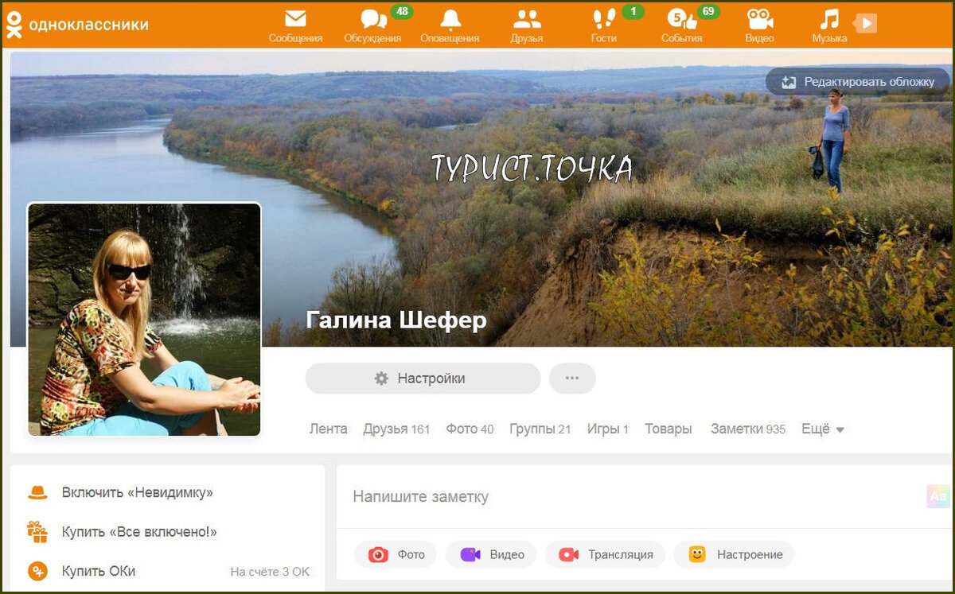The width and height of the screenshot is (955, 594).
Task: Open the Настройки button
Action: 423,378
